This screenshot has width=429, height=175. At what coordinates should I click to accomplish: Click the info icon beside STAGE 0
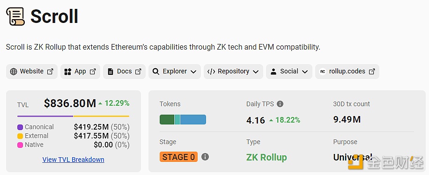point(205,157)
